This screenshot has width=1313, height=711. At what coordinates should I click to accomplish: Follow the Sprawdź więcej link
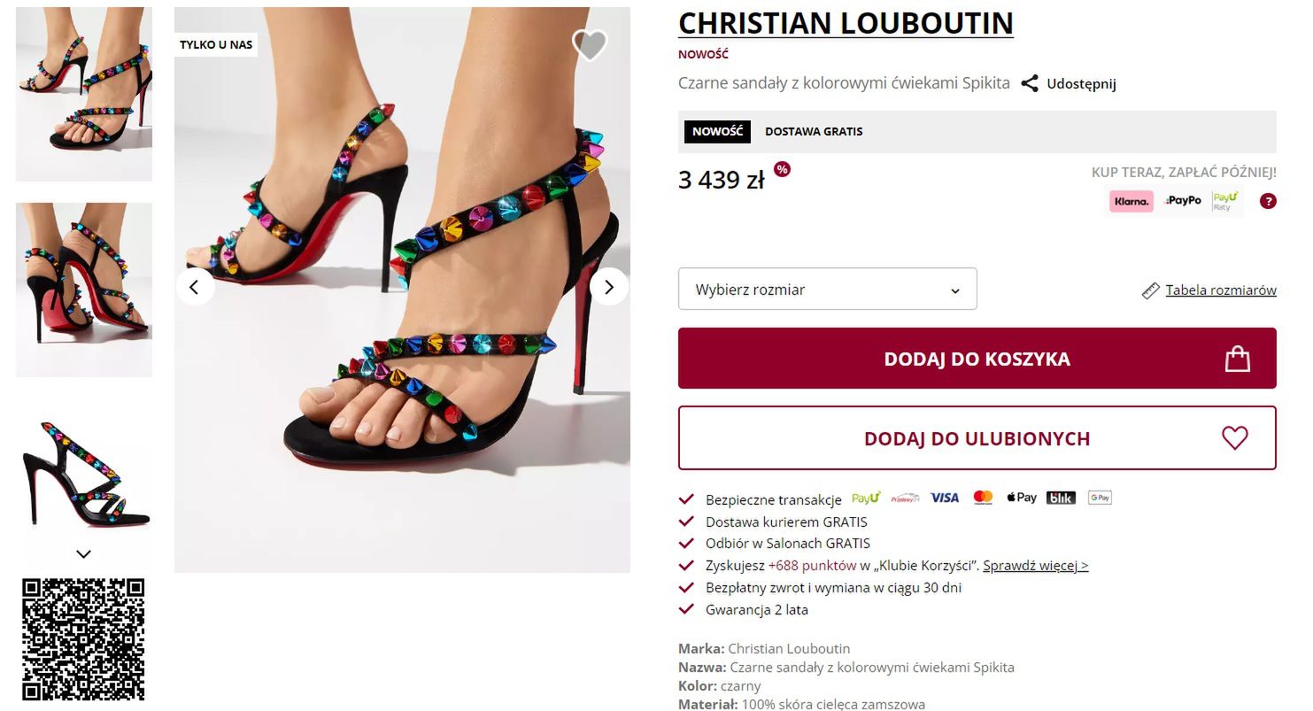(1035, 566)
